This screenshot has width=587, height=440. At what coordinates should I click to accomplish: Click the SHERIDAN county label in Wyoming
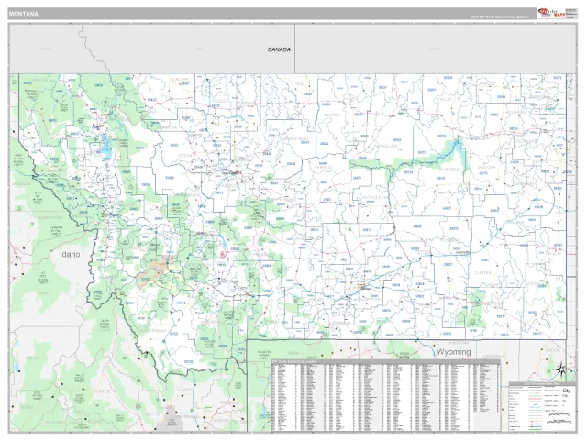coord(458,343)
